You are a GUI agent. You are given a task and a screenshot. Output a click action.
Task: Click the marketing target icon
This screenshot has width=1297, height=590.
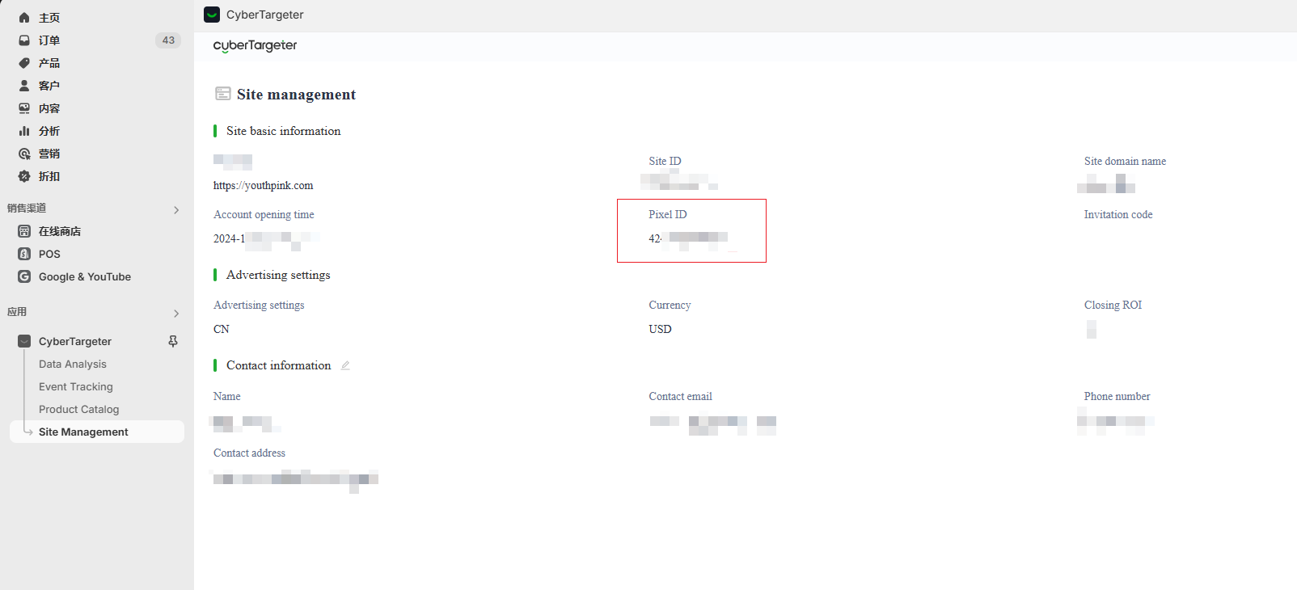pyautogui.click(x=24, y=154)
